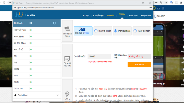The image size is (184, 103).
Task: Reload the background Chrome page
Action: click(4, 2)
